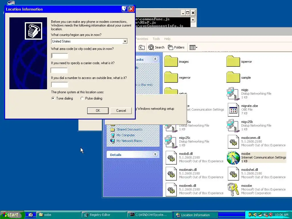Open the isperror folder icon

pyautogui.click(x=233, y=61)
